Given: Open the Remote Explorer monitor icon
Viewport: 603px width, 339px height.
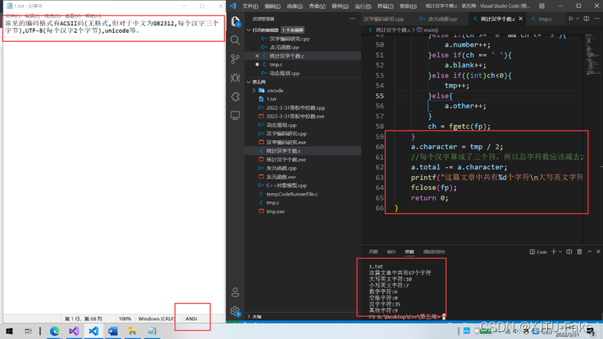Looking at the screenshot, I should (236, 115).
